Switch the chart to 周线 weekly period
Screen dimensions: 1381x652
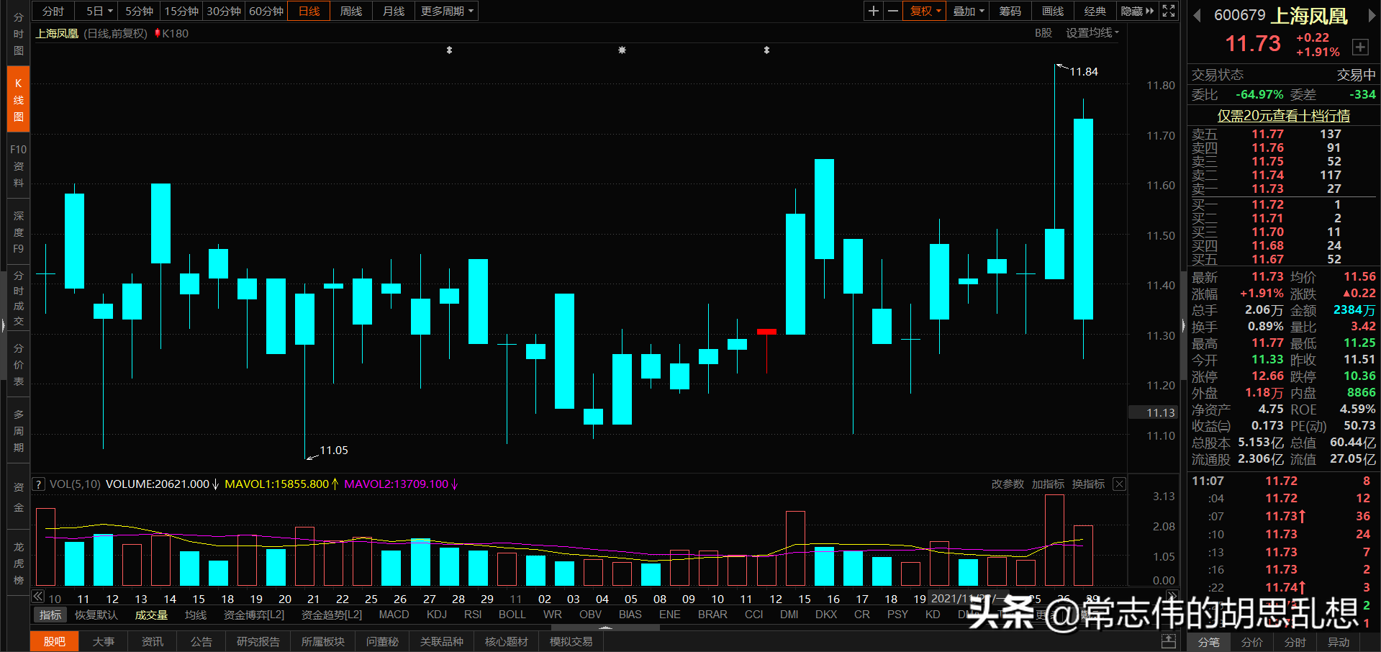click(x=350, y=11)
